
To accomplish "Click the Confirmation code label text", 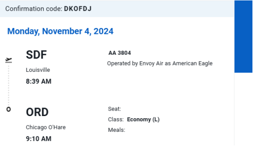I will pyautogui.click(x=34, y=9).
